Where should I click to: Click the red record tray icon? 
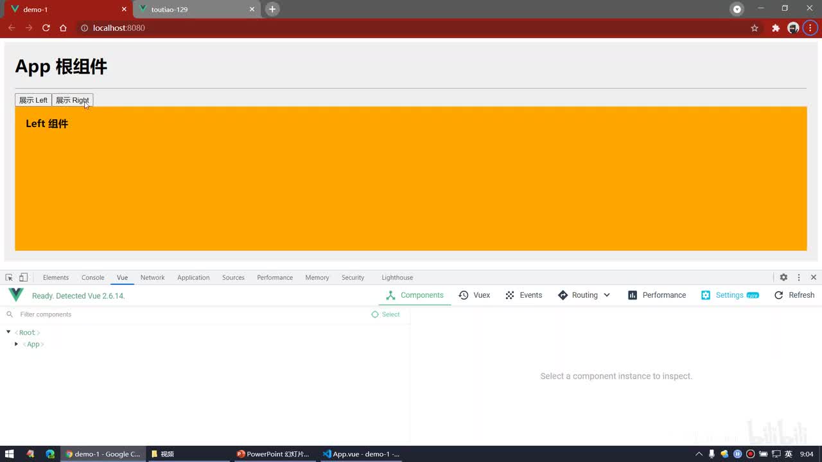[x=750, y=454]
